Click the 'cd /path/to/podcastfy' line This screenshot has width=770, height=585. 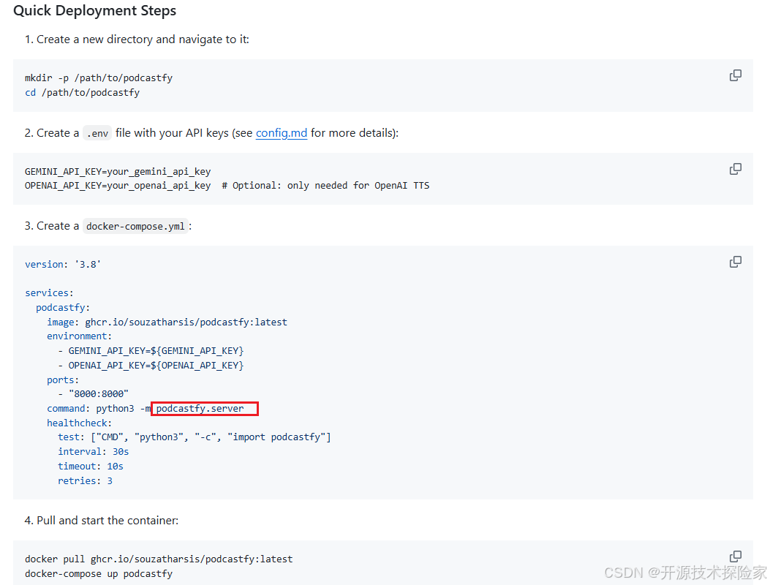click(82, 93)
